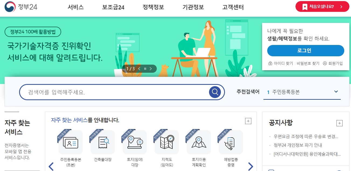Show the previous banner slide

139,69
